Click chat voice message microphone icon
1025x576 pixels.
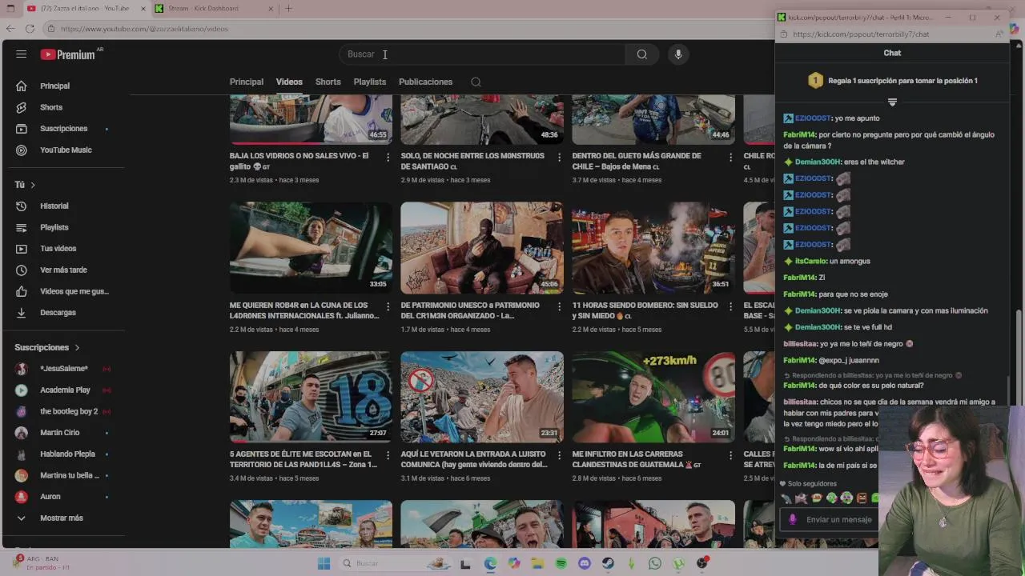[x=793, y=519]
